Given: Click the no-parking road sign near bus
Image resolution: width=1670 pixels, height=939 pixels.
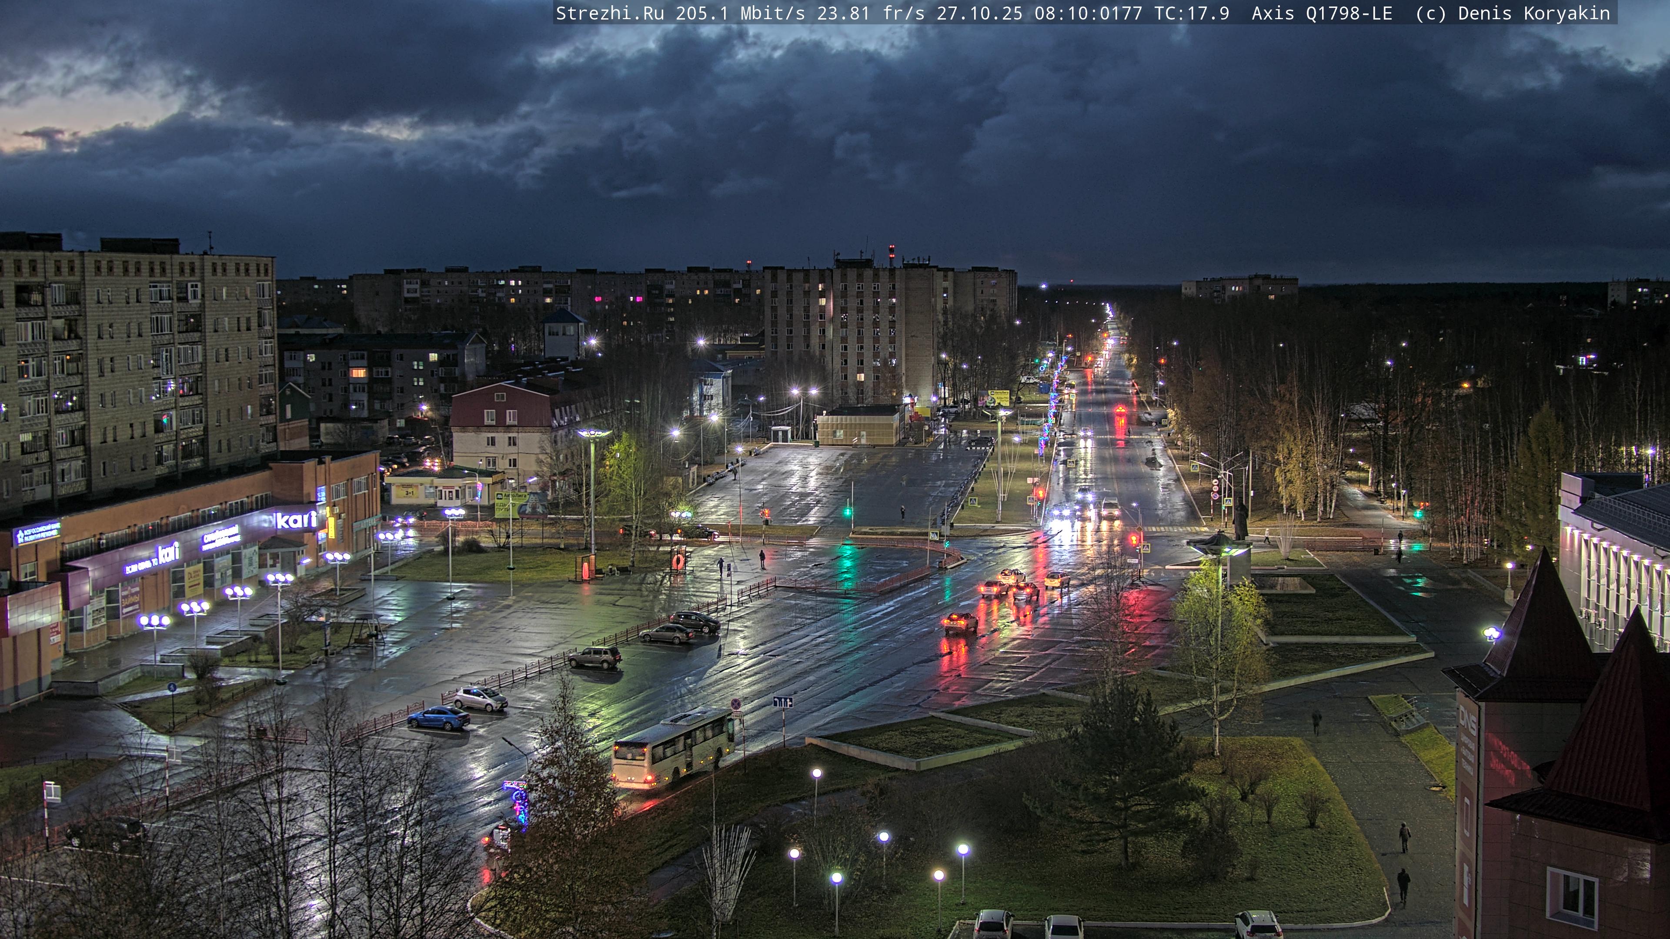Looking at the screenshot, I should tap(736, 704).
